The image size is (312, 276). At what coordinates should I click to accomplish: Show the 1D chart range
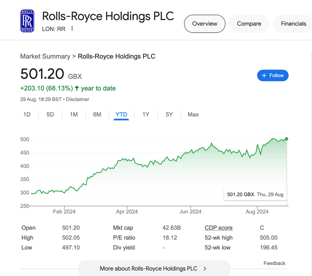pyautogui.click(x=27, y=114)
